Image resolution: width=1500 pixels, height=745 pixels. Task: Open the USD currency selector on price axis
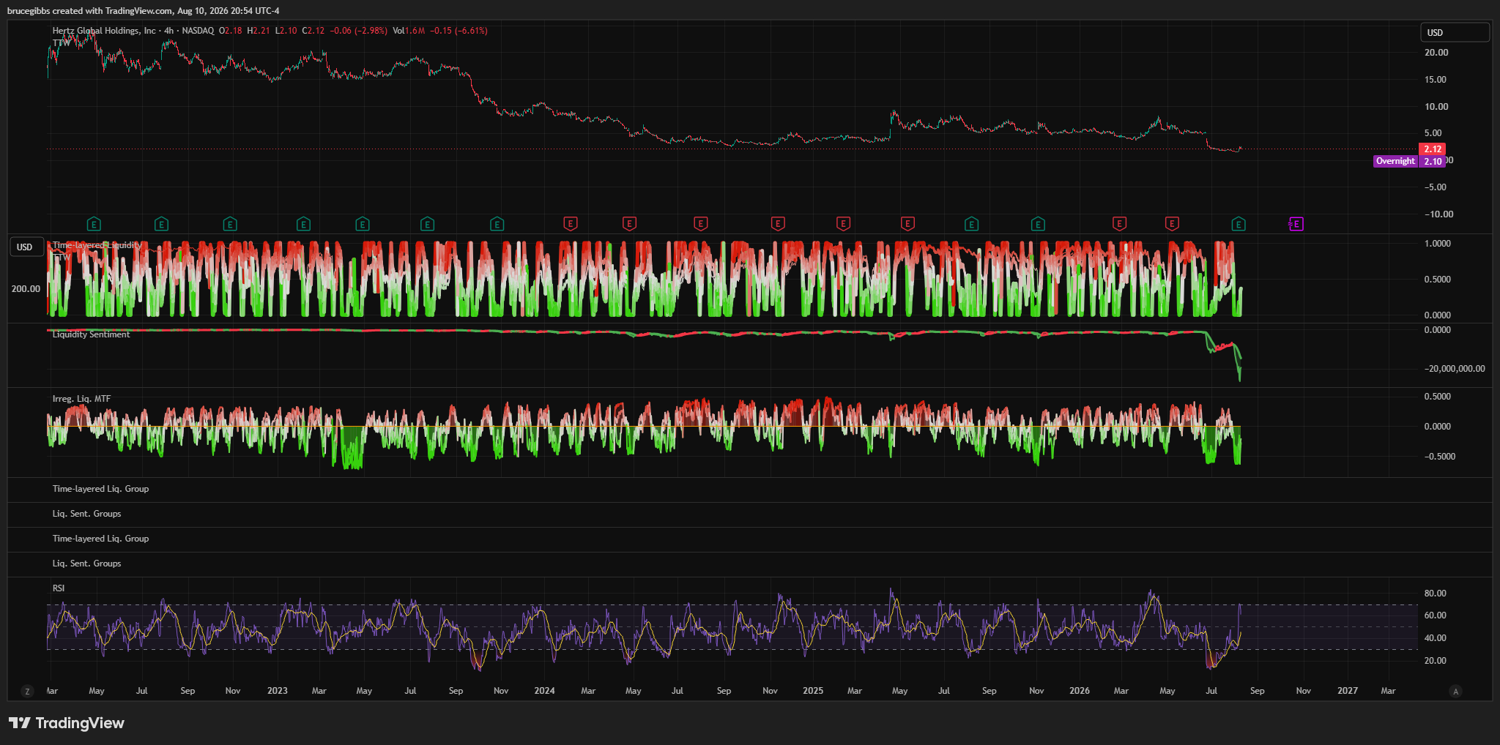tap(1455, 32)
